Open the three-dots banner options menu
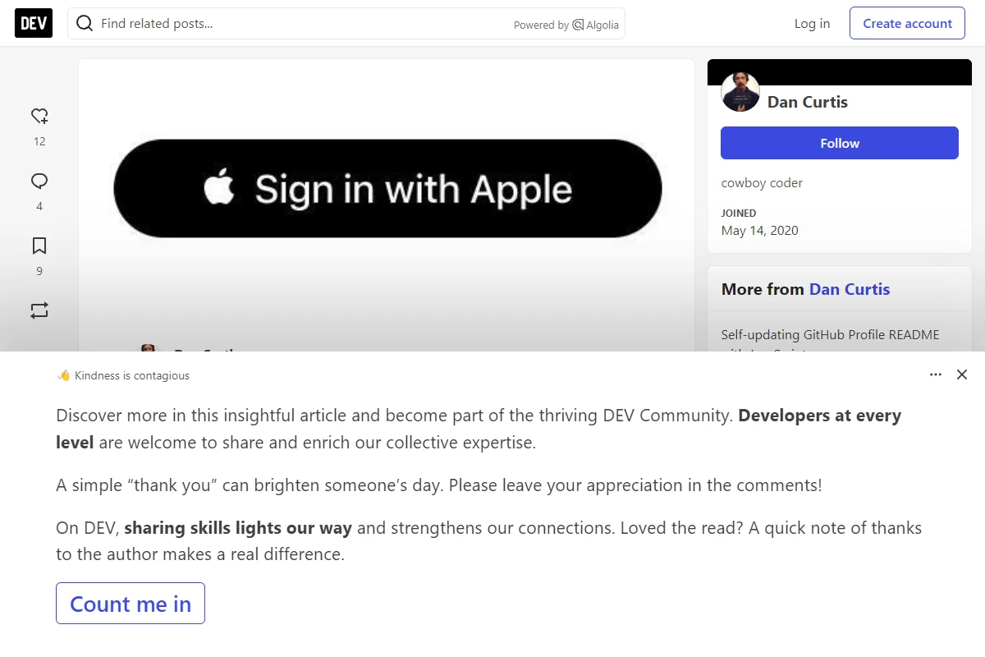The image size is (985, 657). [936, 374]
